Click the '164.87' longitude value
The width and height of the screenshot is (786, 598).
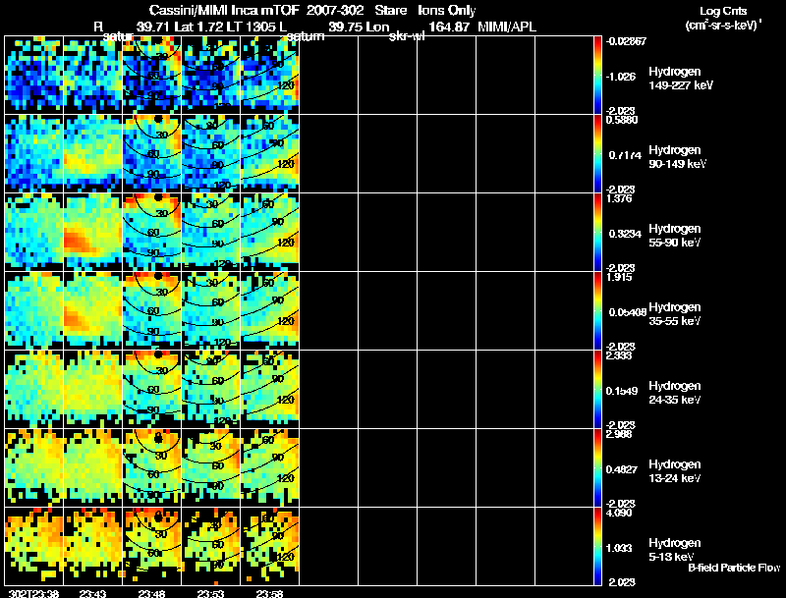tap(449, 27)
